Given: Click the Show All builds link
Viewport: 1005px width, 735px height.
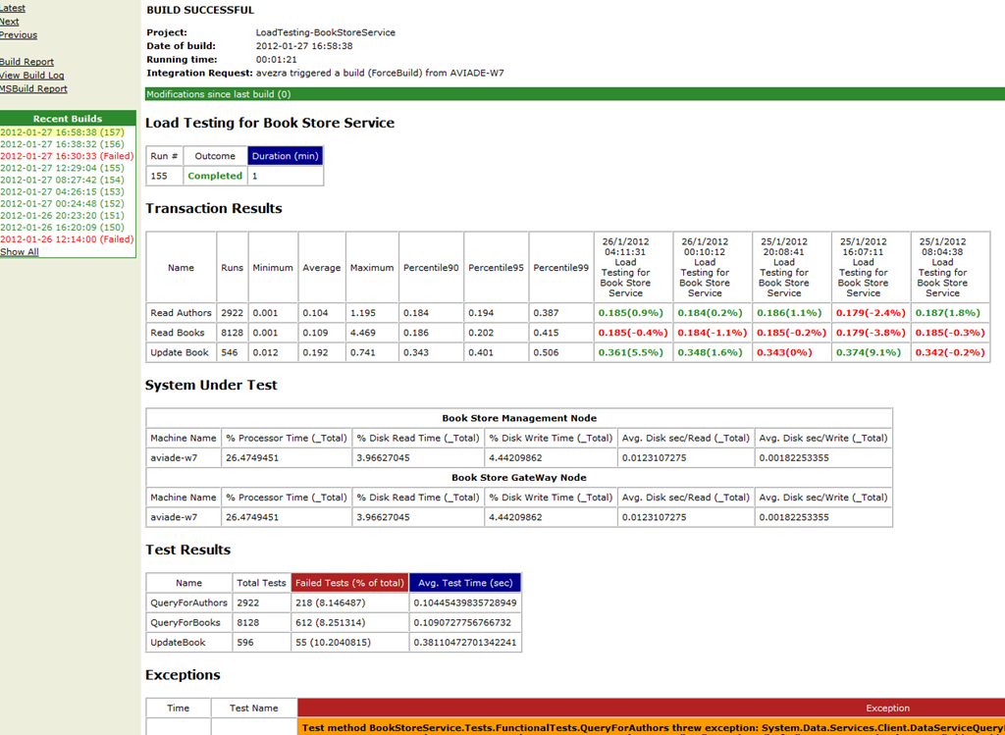Looking at the screenshot, I should point(20,252).
